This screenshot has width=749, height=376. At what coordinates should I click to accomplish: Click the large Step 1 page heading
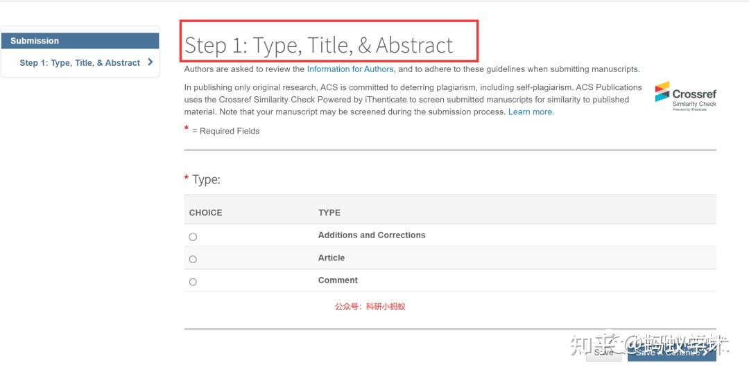319,46
